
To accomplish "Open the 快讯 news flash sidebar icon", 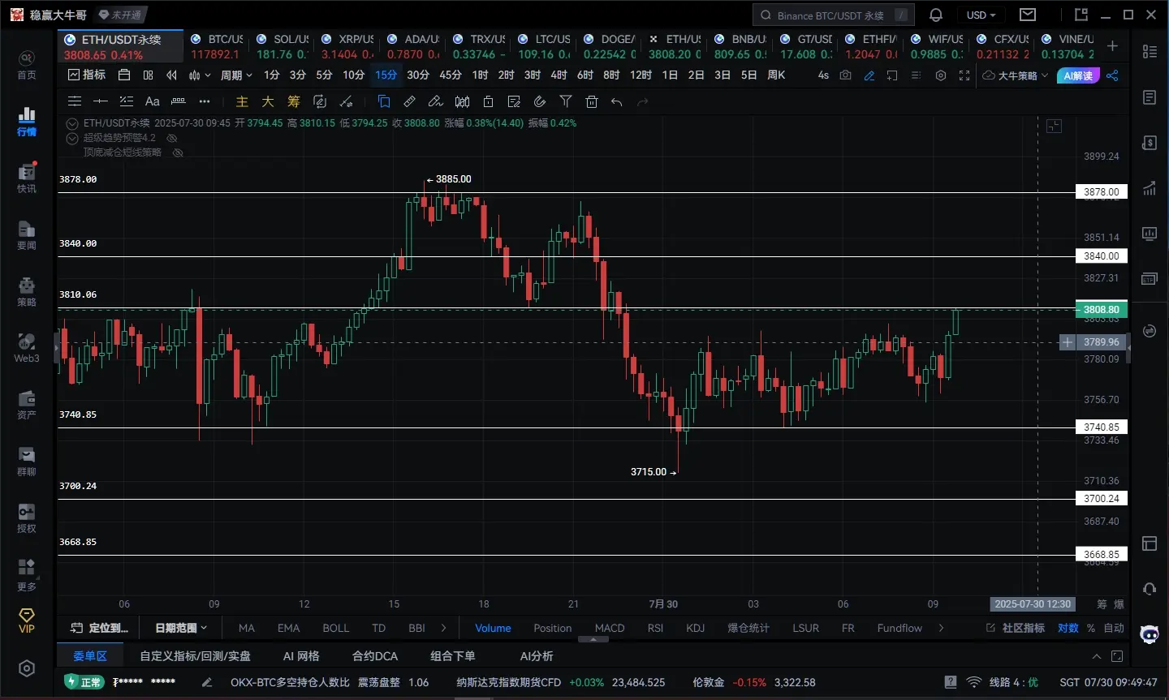I will 27,178.
